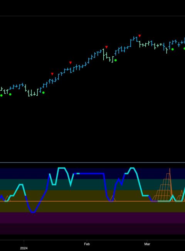This screenshot has width=185, height=251.
Task: Click the green dot after the early January dip
Action: (x=43, y=93)
